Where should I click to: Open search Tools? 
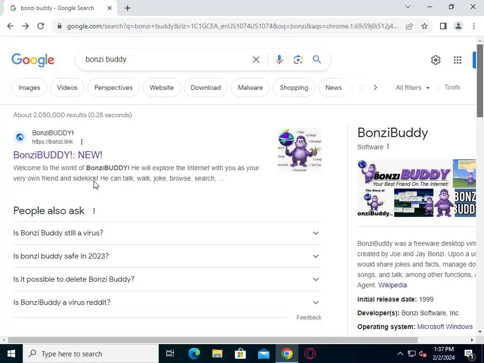[452, 87]
